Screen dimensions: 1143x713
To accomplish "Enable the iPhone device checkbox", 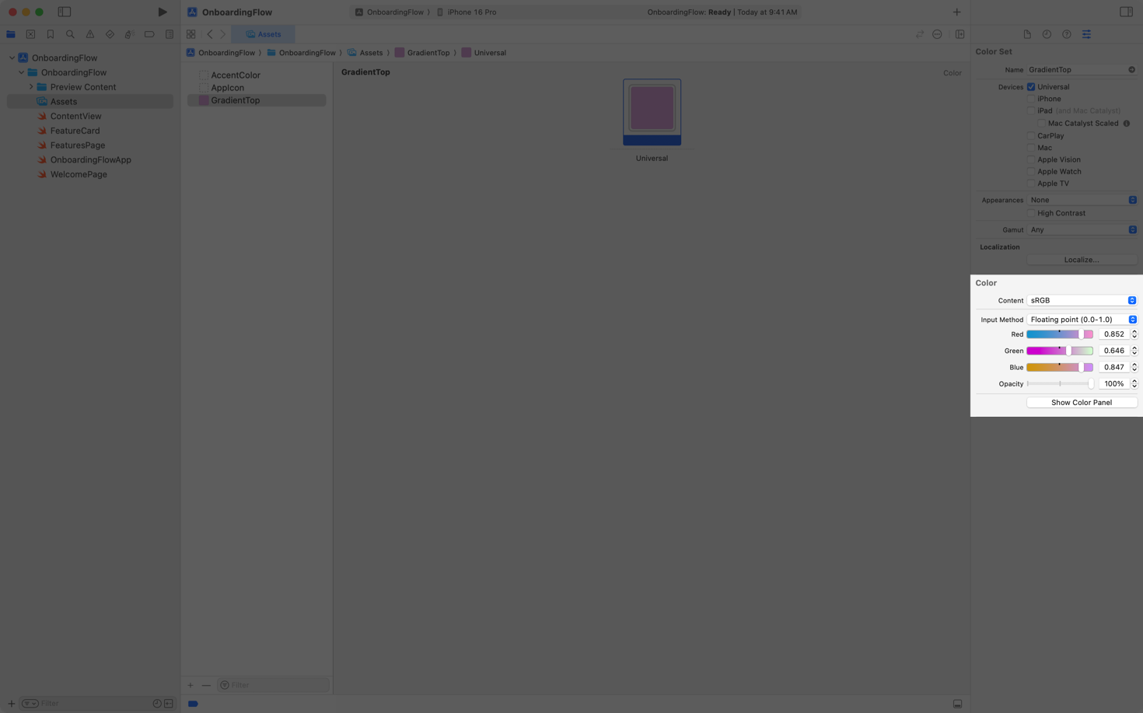I will 1031,98.
